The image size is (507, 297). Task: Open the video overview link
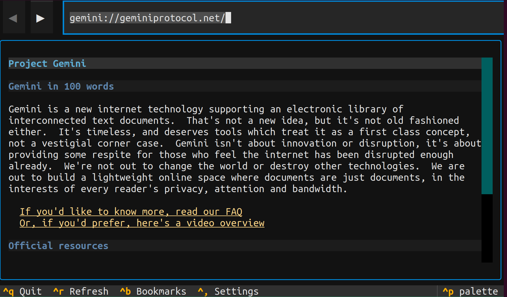(142, 223)
